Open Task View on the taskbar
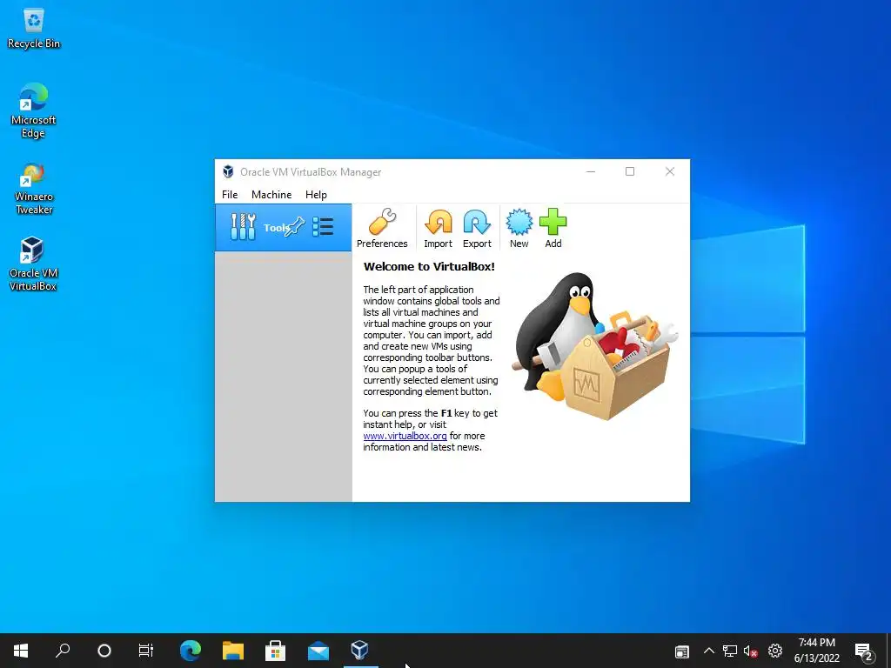 [146, 651]
